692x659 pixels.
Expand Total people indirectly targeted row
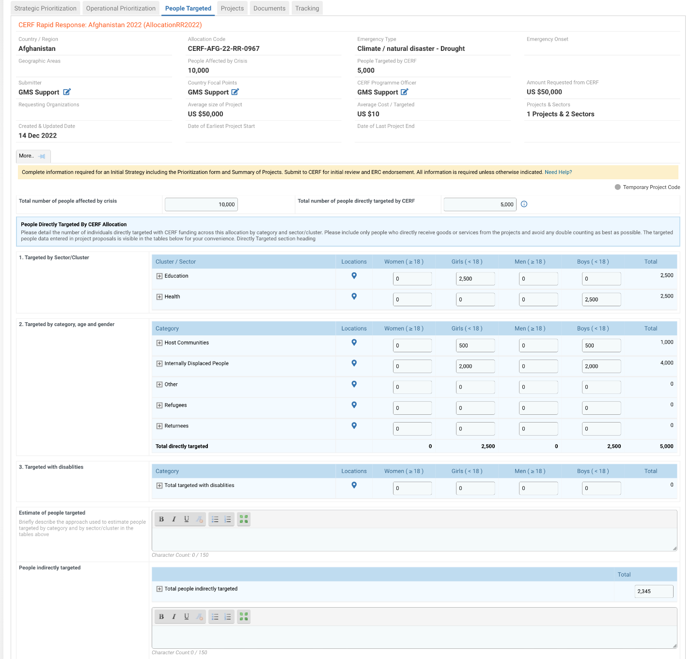159,589
